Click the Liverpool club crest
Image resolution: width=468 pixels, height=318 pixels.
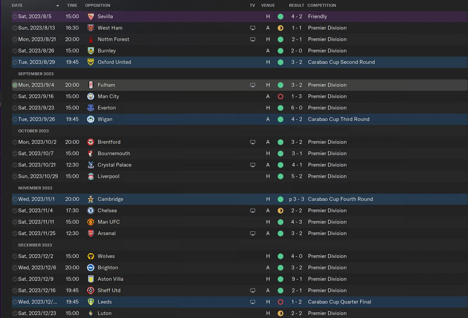[x=91, y=176]
